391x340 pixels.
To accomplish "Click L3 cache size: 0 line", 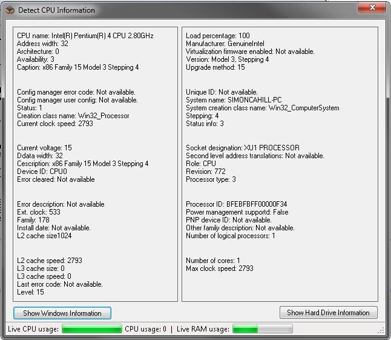I will (x=41, y=268).
